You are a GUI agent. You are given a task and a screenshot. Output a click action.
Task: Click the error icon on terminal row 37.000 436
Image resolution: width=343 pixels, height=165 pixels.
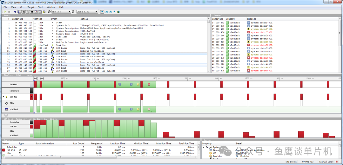248,32
